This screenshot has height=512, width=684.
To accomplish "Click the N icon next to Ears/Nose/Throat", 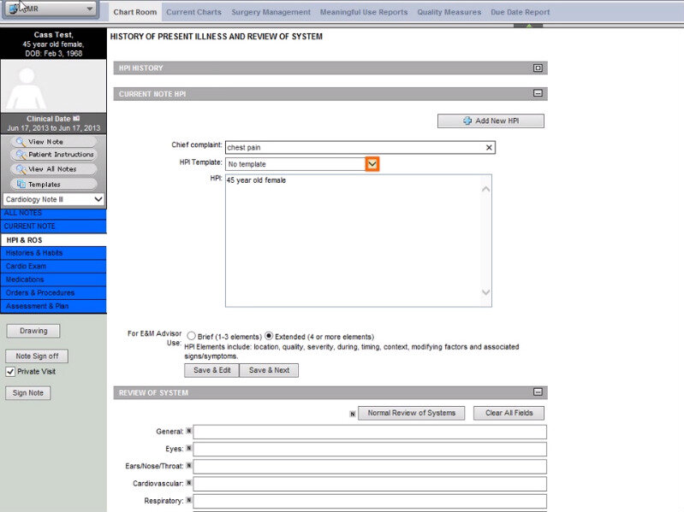I will (x=188, y=466).
